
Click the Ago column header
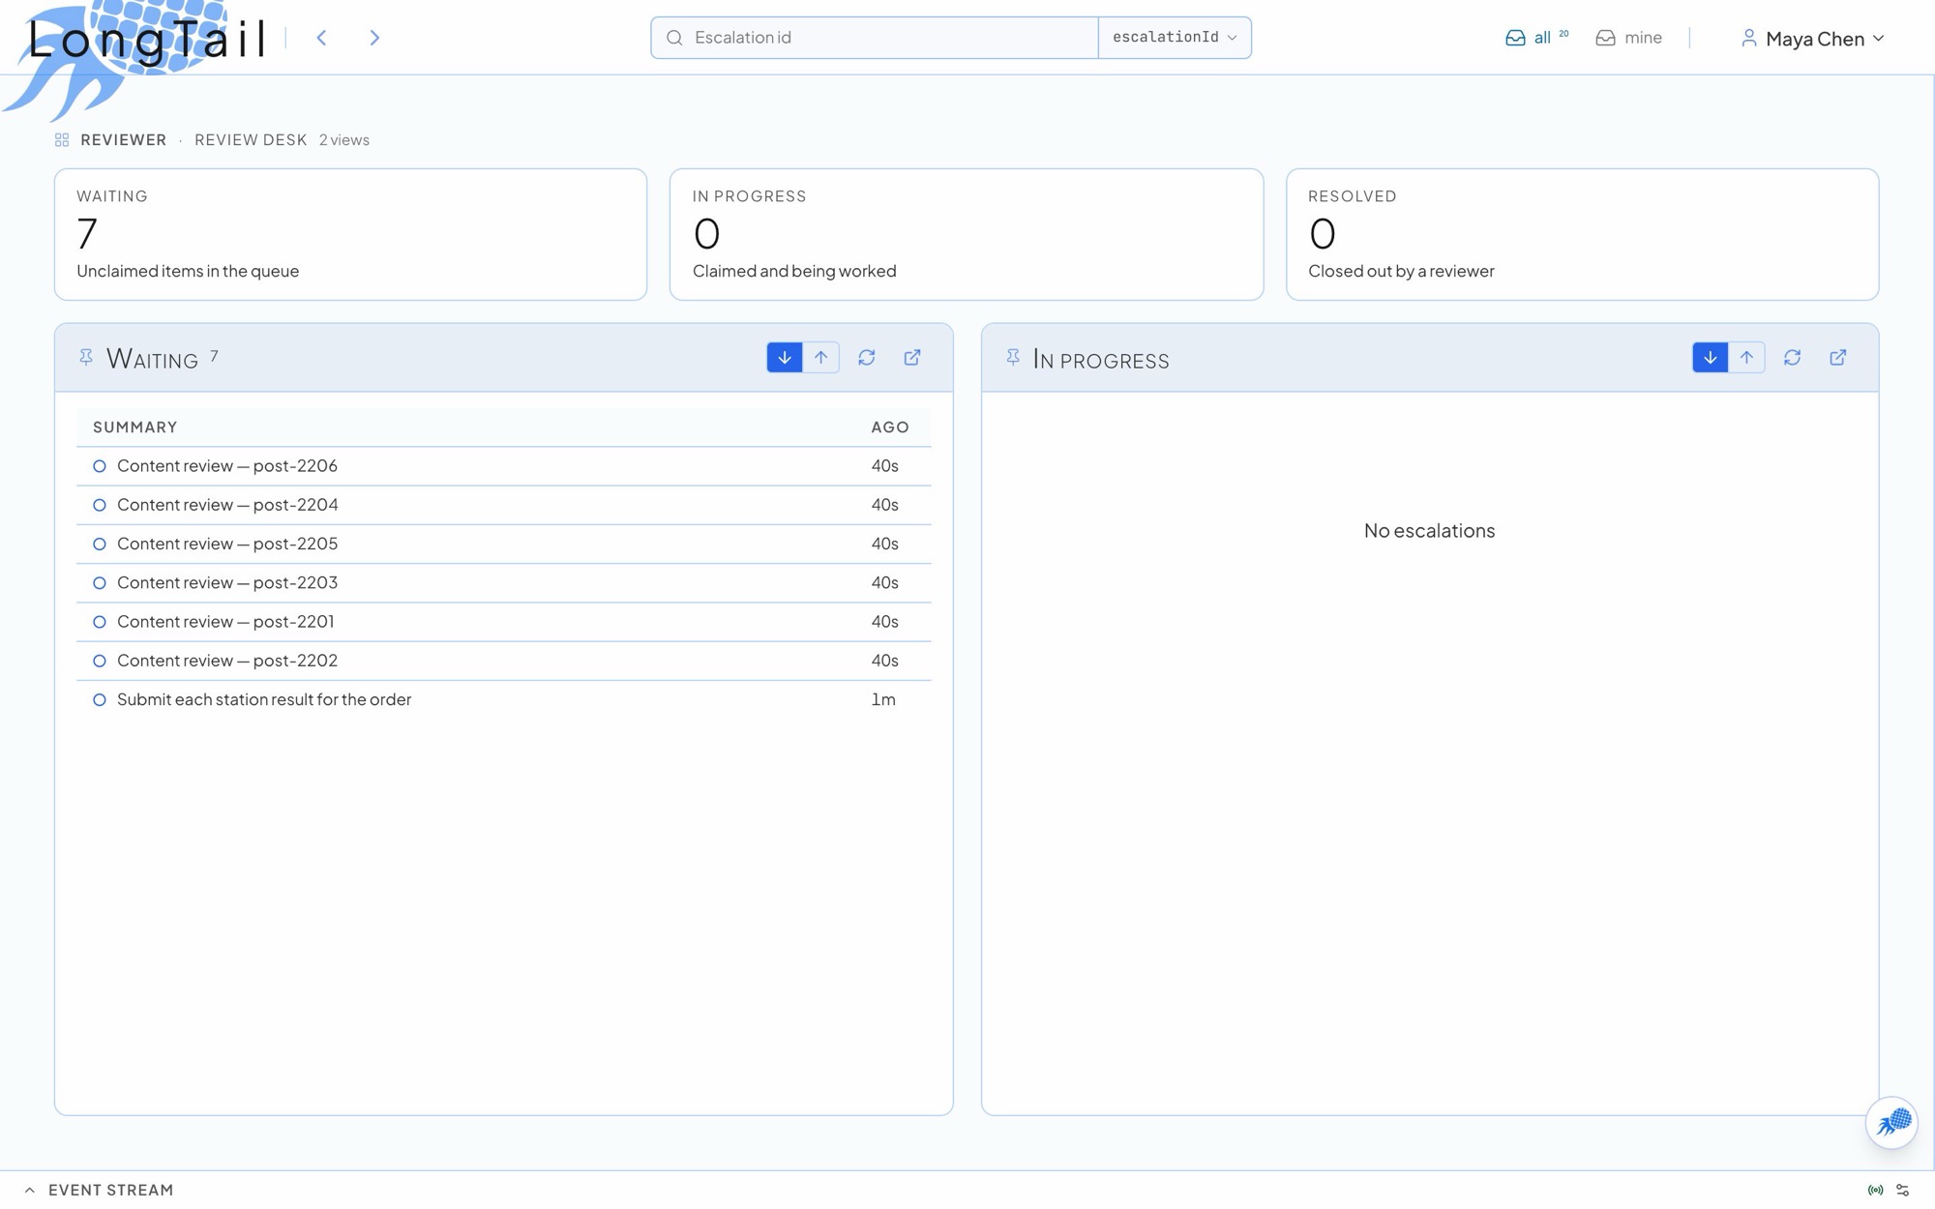click(890, 428)
